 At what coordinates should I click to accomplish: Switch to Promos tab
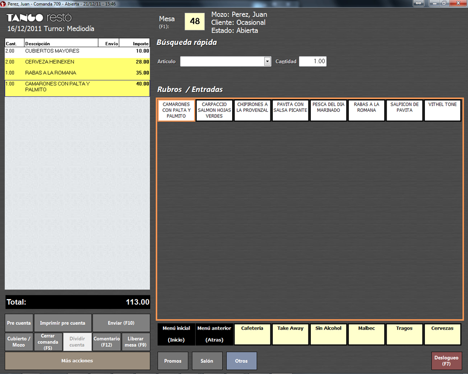(x=173, y=361)
